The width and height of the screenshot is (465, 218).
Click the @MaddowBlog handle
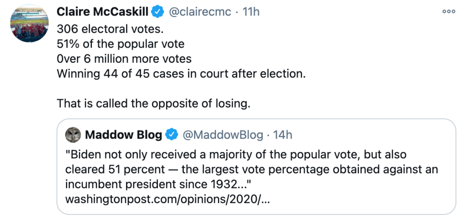[x=222, y=135]
